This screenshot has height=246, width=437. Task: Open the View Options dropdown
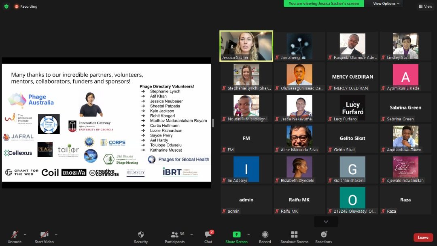386,4
